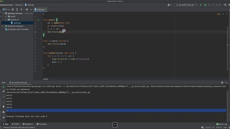Screen dimensions: 230x129
Task: Select main.go in the project tree
Action: click(17, 23)
